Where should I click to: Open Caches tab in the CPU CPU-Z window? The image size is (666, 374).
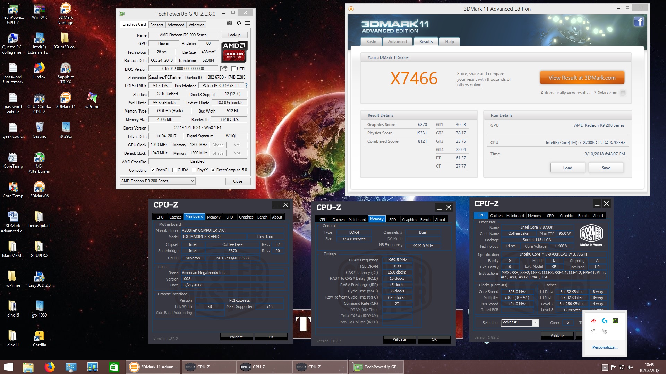(x=496, y=216)
